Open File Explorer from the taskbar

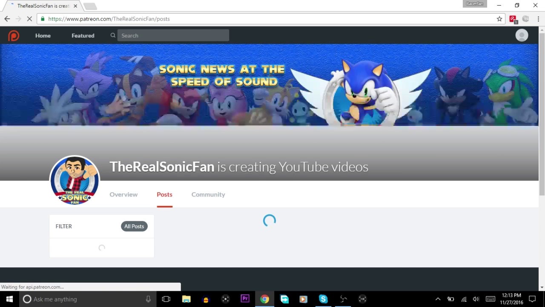(x=186, y=299)
